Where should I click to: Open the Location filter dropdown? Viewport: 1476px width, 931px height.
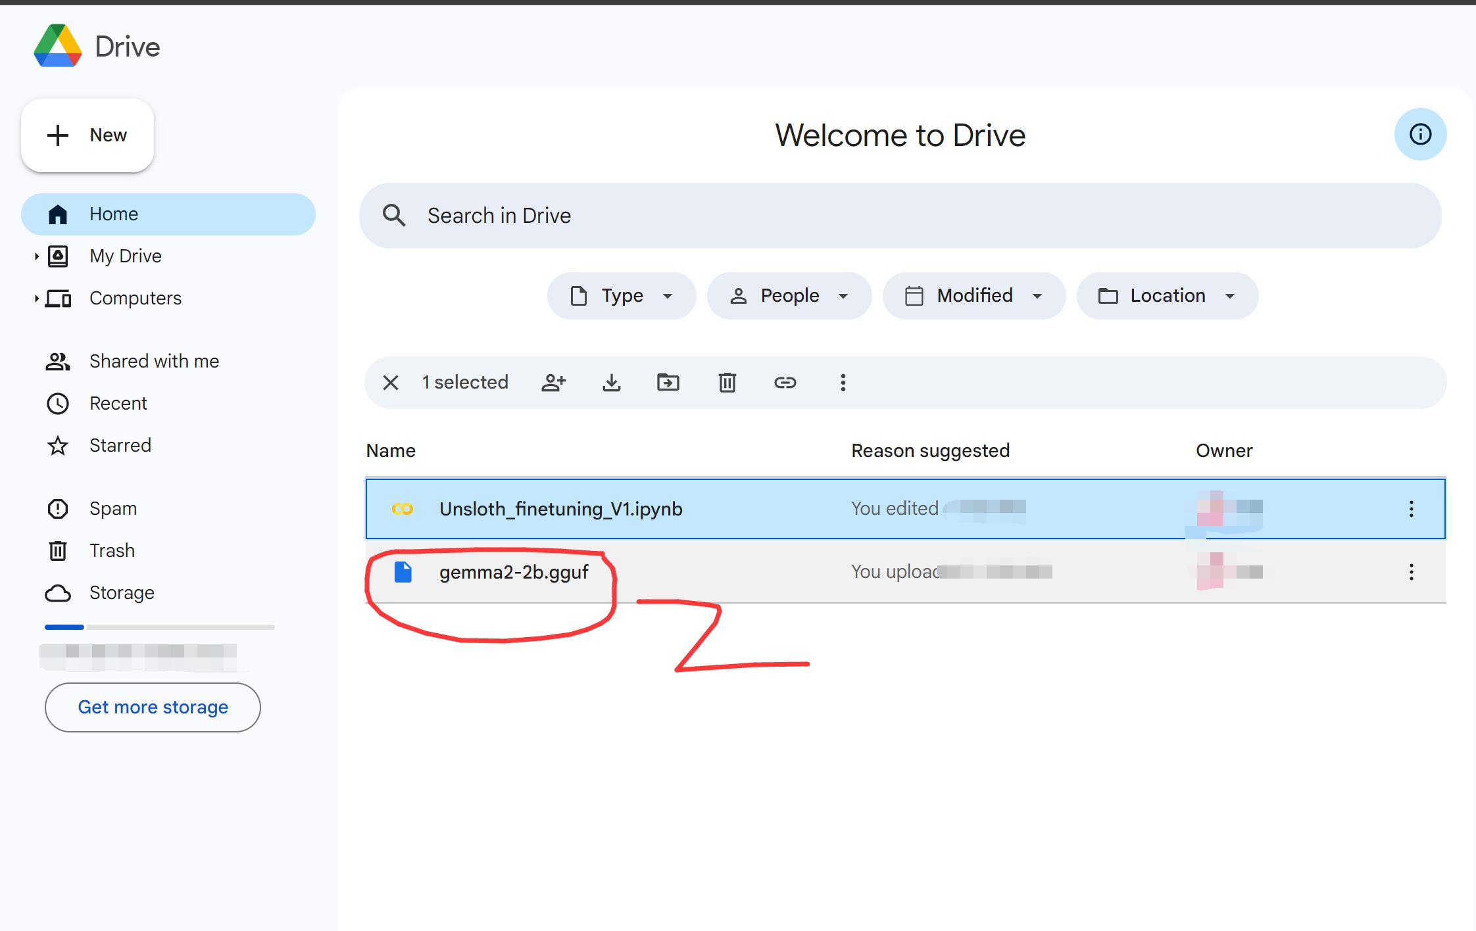[1168, 296]
